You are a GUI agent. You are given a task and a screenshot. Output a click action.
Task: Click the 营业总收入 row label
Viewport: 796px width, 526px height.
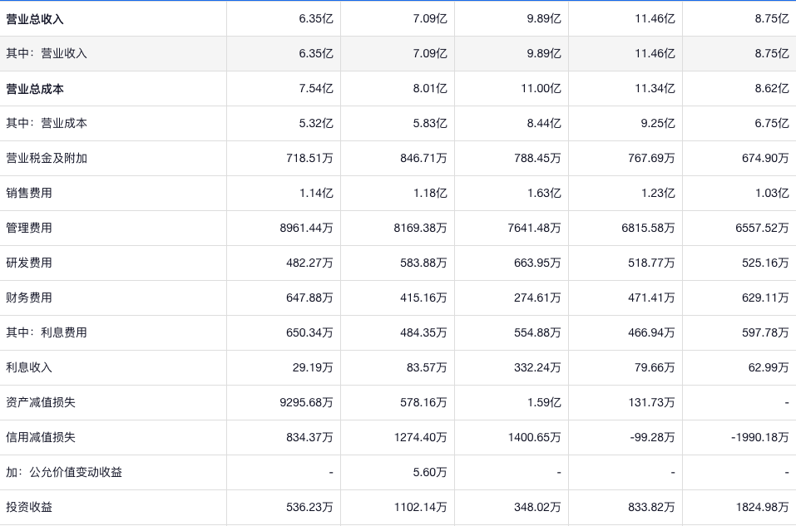35,18
